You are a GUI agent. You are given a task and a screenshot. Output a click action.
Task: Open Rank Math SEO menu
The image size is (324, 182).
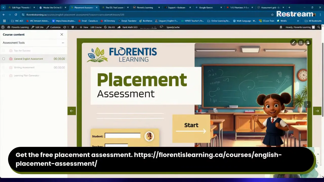pos(128,27)
